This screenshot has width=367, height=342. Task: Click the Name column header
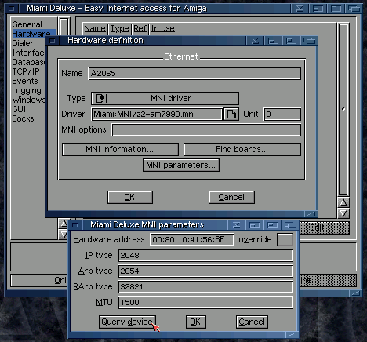(x=95, y=28)
